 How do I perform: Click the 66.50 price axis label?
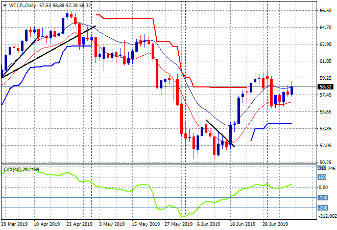(325, 11)
